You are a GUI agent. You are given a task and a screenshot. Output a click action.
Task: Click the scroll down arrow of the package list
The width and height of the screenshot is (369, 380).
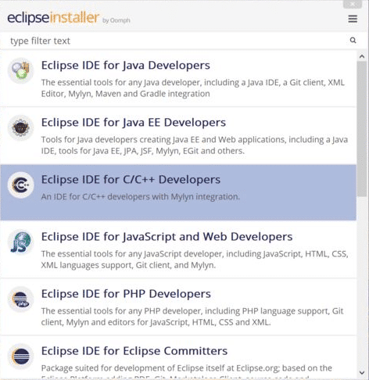pyautogui.click(x=362, y=372)
